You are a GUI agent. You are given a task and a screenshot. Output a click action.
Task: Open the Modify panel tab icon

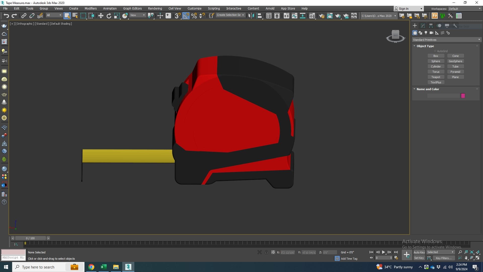pyautogui.click(x=423, y=26)
